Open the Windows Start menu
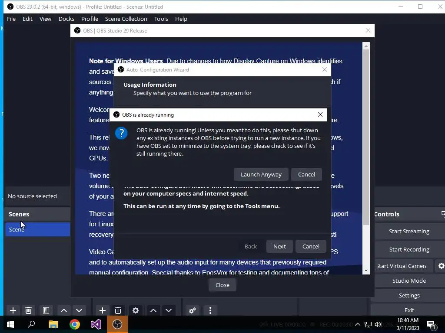 click(x=10, y=324)
